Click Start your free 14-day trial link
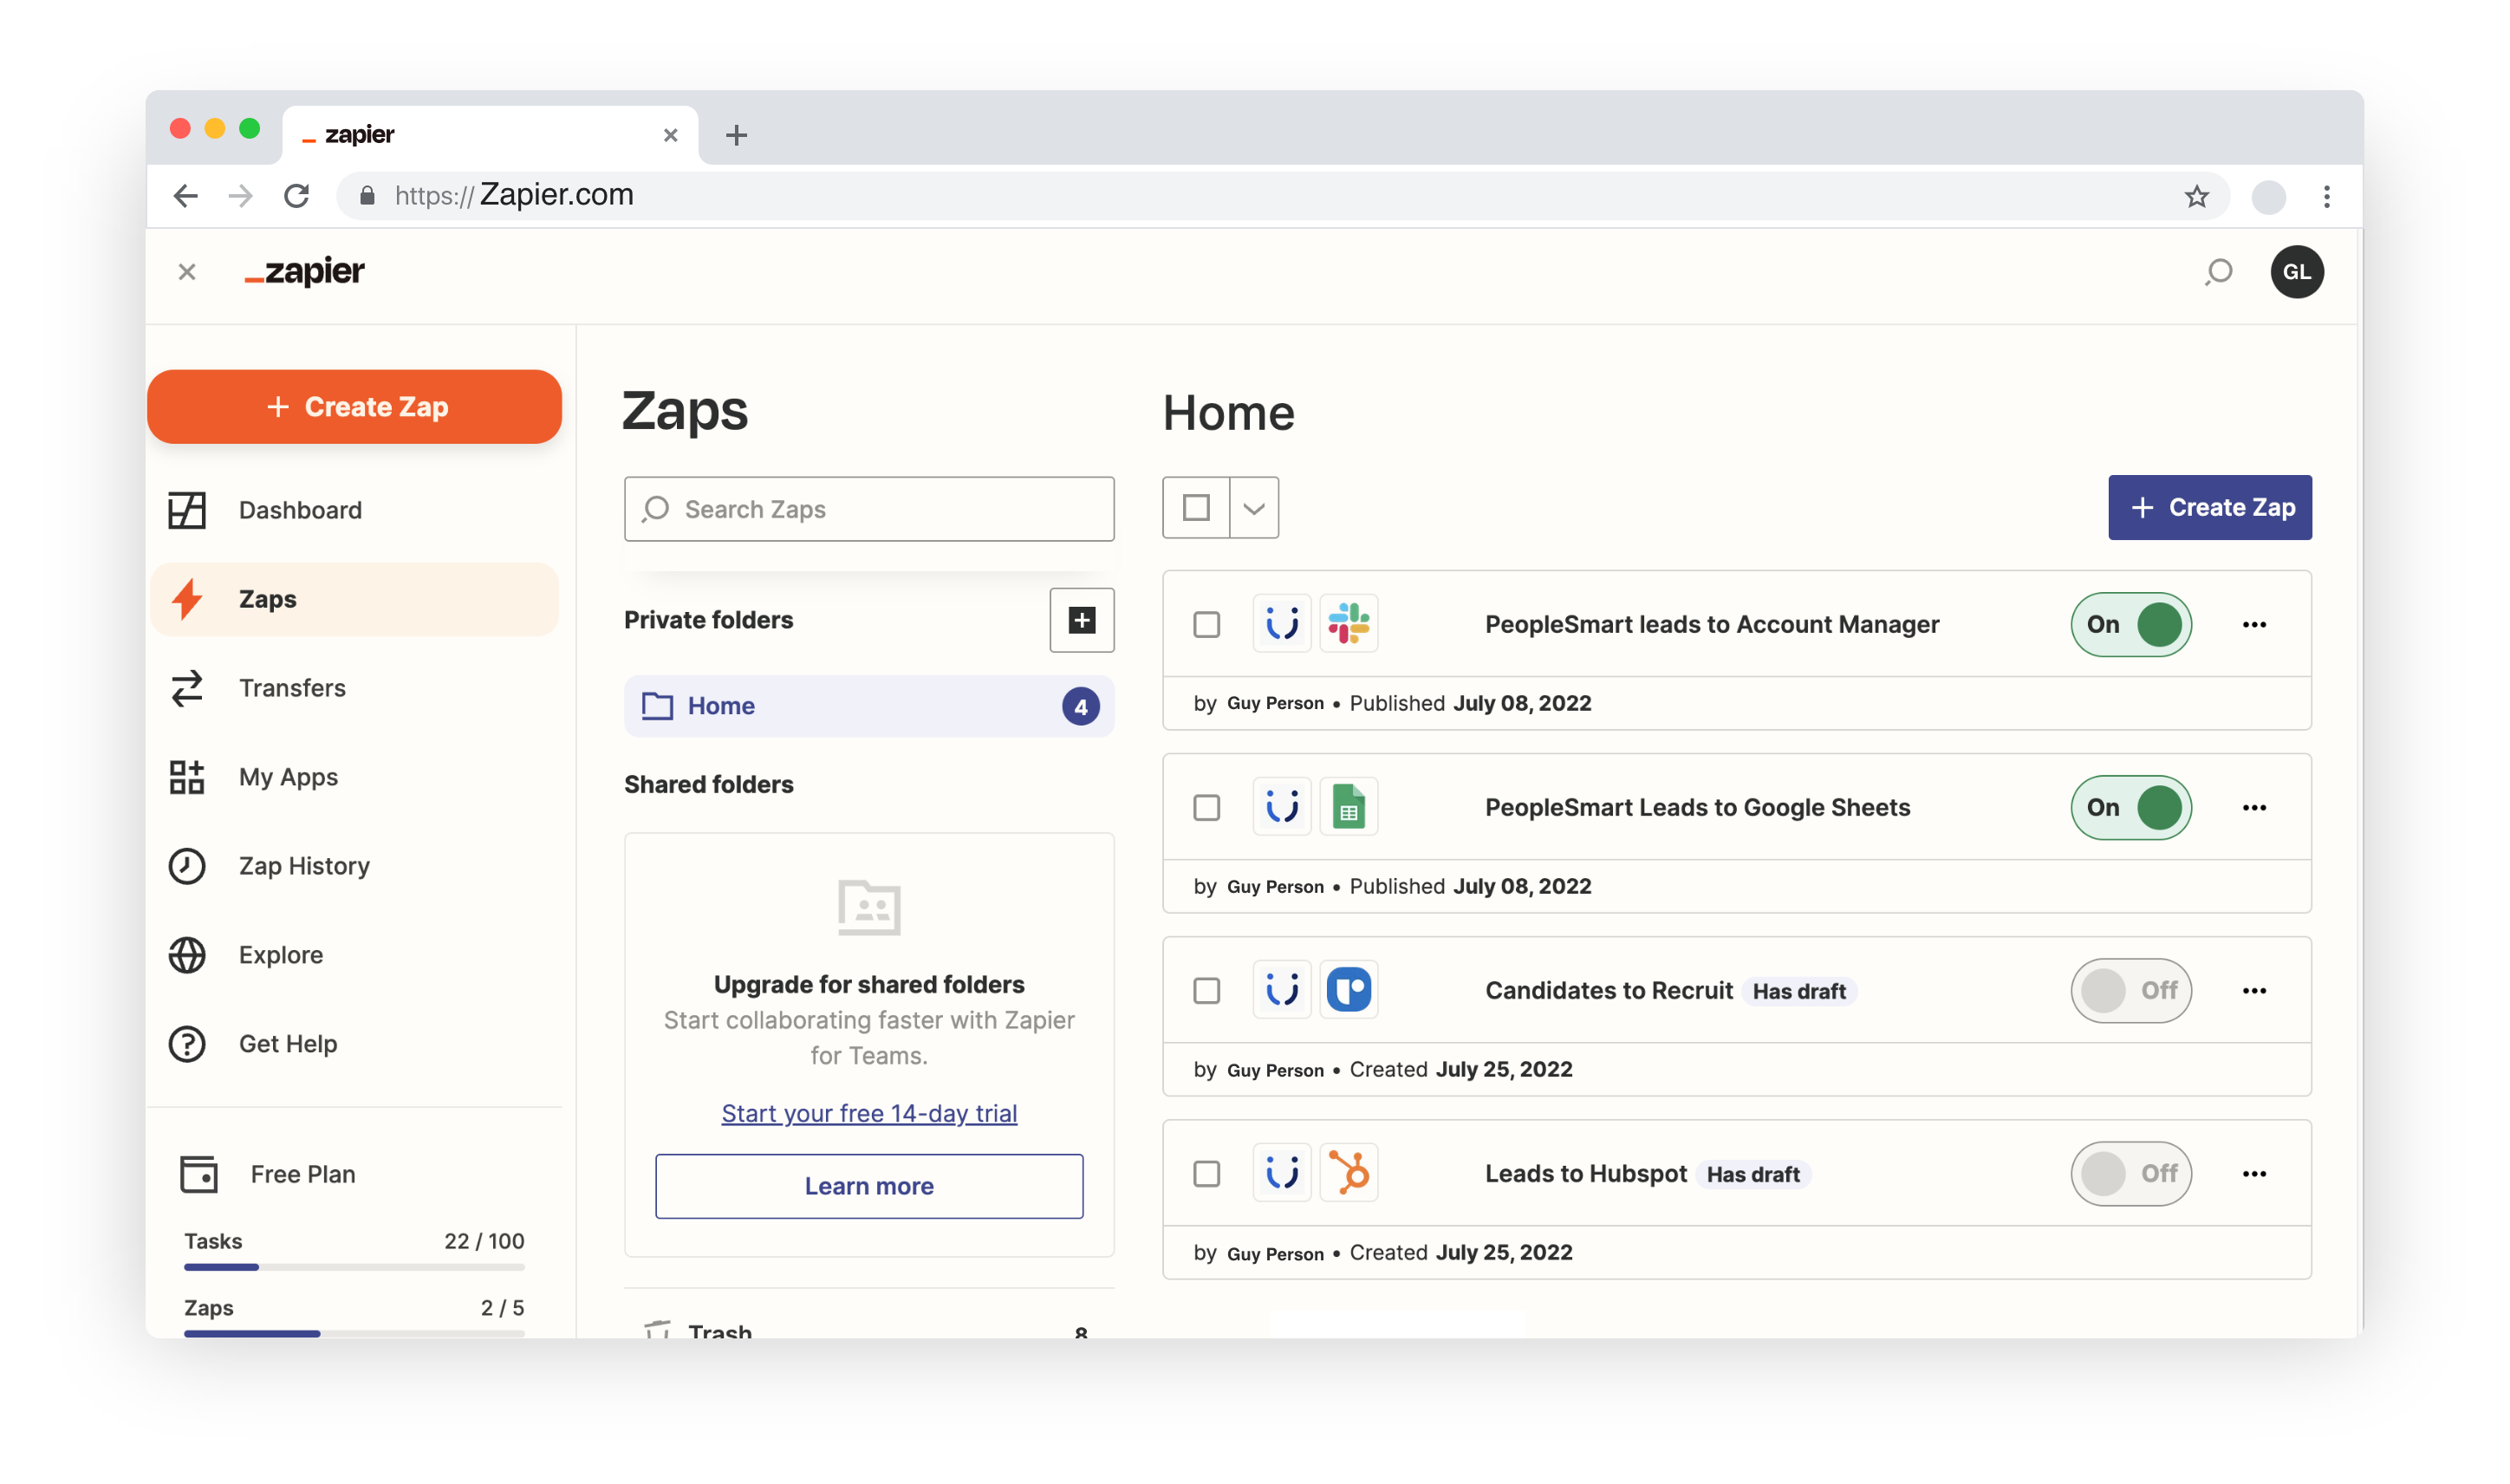The width and height of the screenshot is (2510, 1484). (868, 1113)
